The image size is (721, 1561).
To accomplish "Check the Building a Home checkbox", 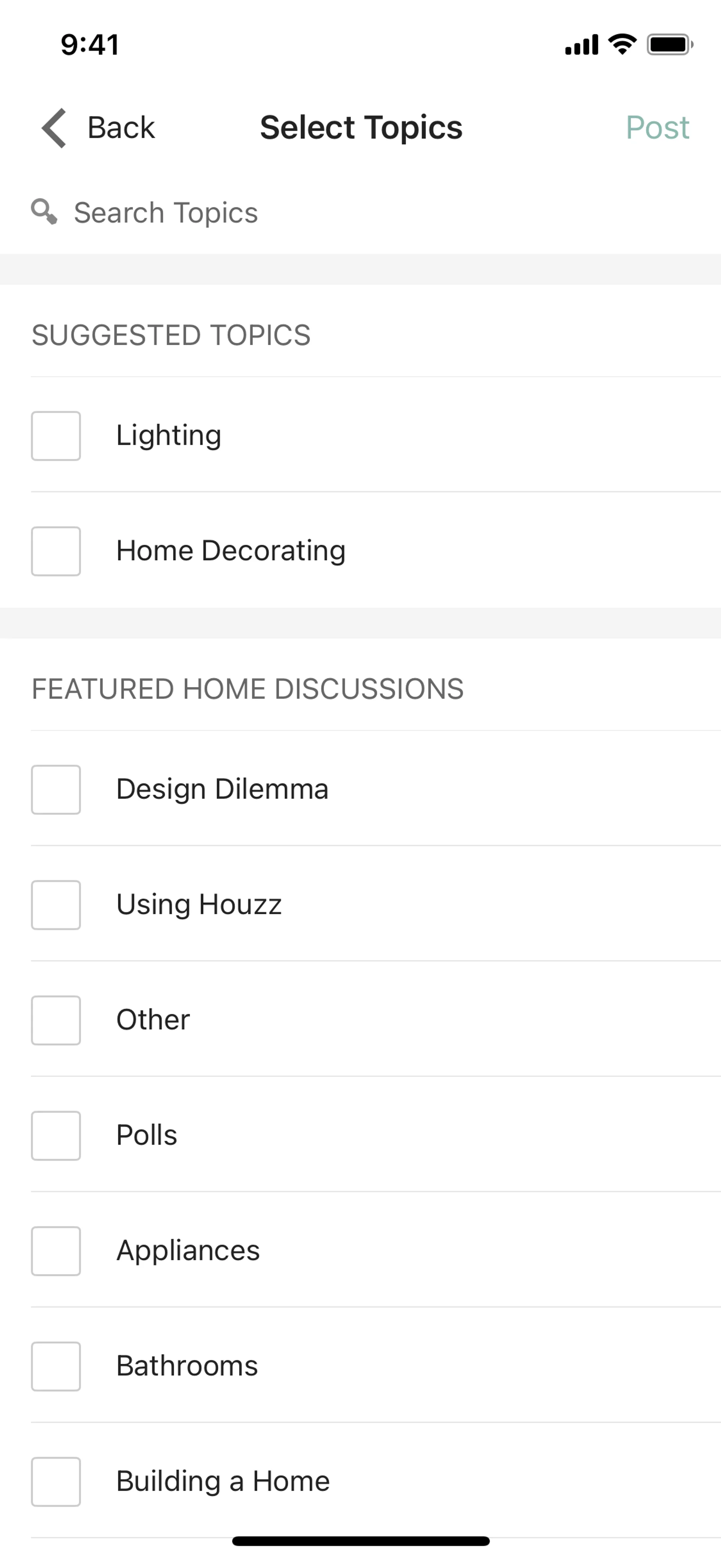I will (56, 1482).
